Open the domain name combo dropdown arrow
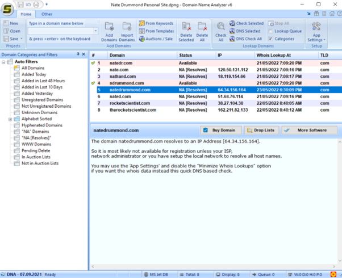The height and width of the screenshot is (278, 342). [x=95, y=31]
